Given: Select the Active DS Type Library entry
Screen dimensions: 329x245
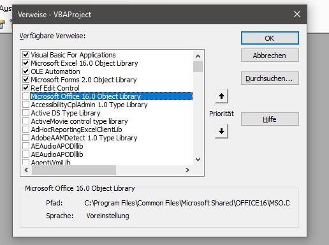Looking at the screenshot, I should [x=66, y=113].
